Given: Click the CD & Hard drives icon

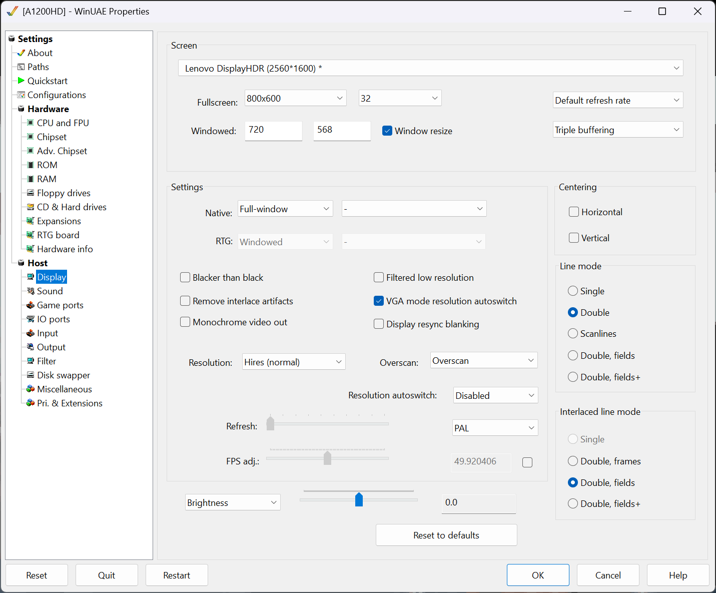Looking at the screenshot, I should point(31,207).
